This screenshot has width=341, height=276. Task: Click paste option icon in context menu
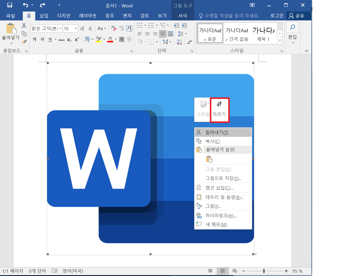point(209,159)
